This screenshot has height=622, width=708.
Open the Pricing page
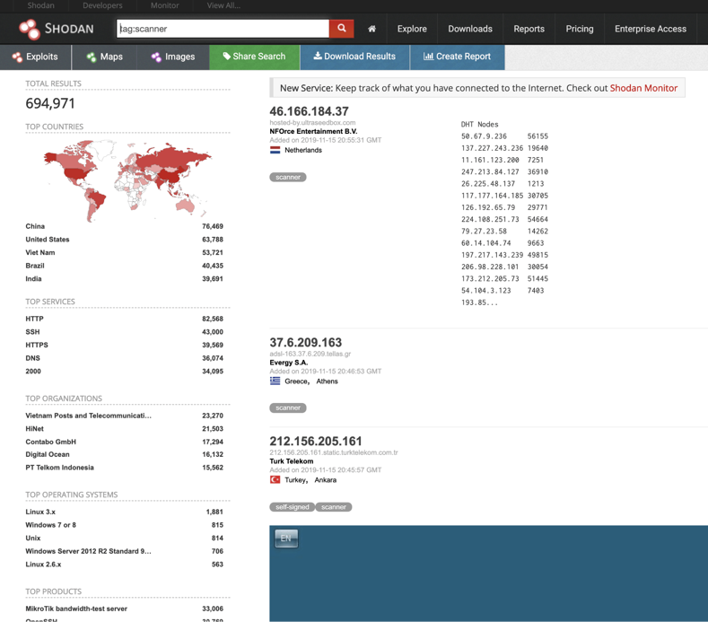(580, 29)
